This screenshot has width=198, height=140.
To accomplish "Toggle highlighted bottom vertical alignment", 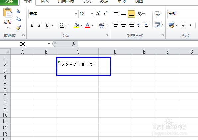I will point(131,14).
